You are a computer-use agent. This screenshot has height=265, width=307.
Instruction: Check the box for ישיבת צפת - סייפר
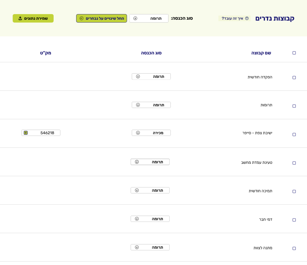[294, 134]
